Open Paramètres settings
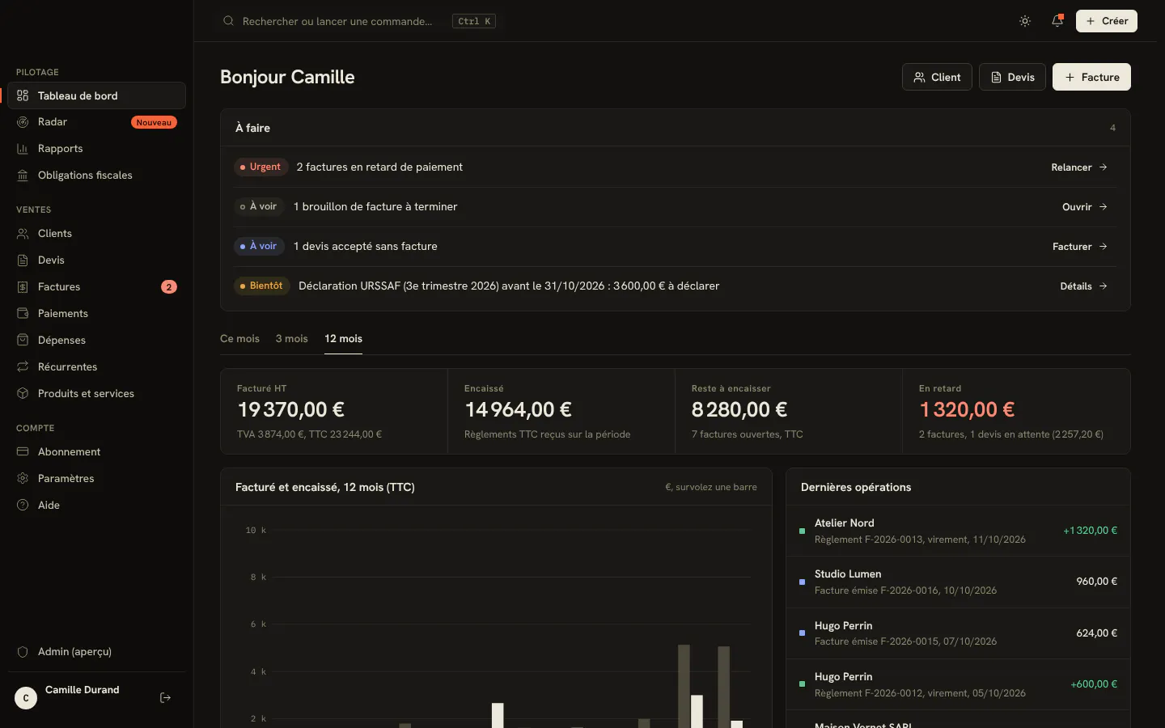 click(97, 479)
